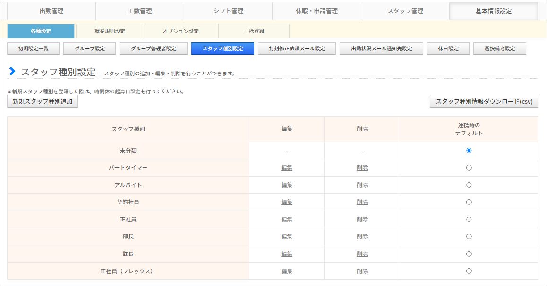Screen dimensions: 547x286
Task: Click 編集 for 契約社員
Action: click(287, 202)
